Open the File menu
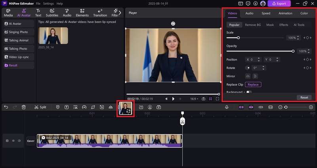The height and width of the screenshot is (168, 317). click(x=38, y=4)
